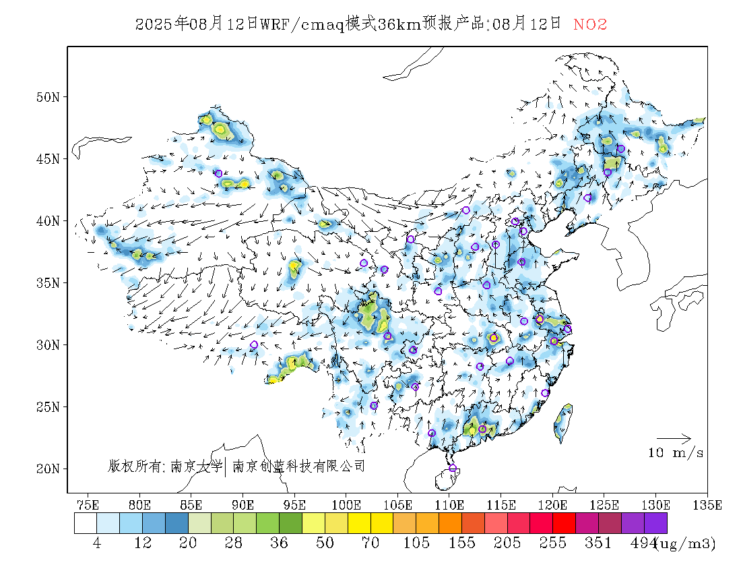Click the 30N latitude label
The height and width of the screenshot is (573, 741).
coord(49,345)
